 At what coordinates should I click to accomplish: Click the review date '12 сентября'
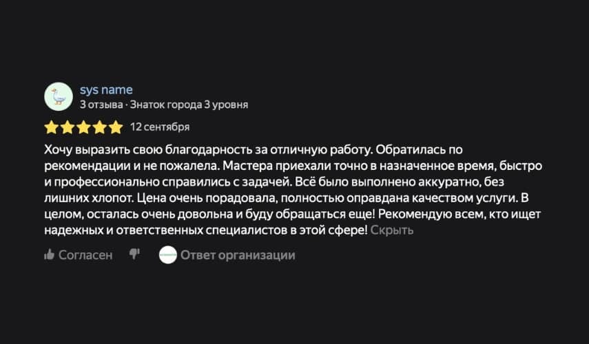[x=159, y=127]
